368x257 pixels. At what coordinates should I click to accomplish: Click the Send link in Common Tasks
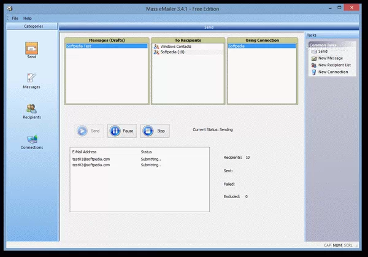click(323, 51)
